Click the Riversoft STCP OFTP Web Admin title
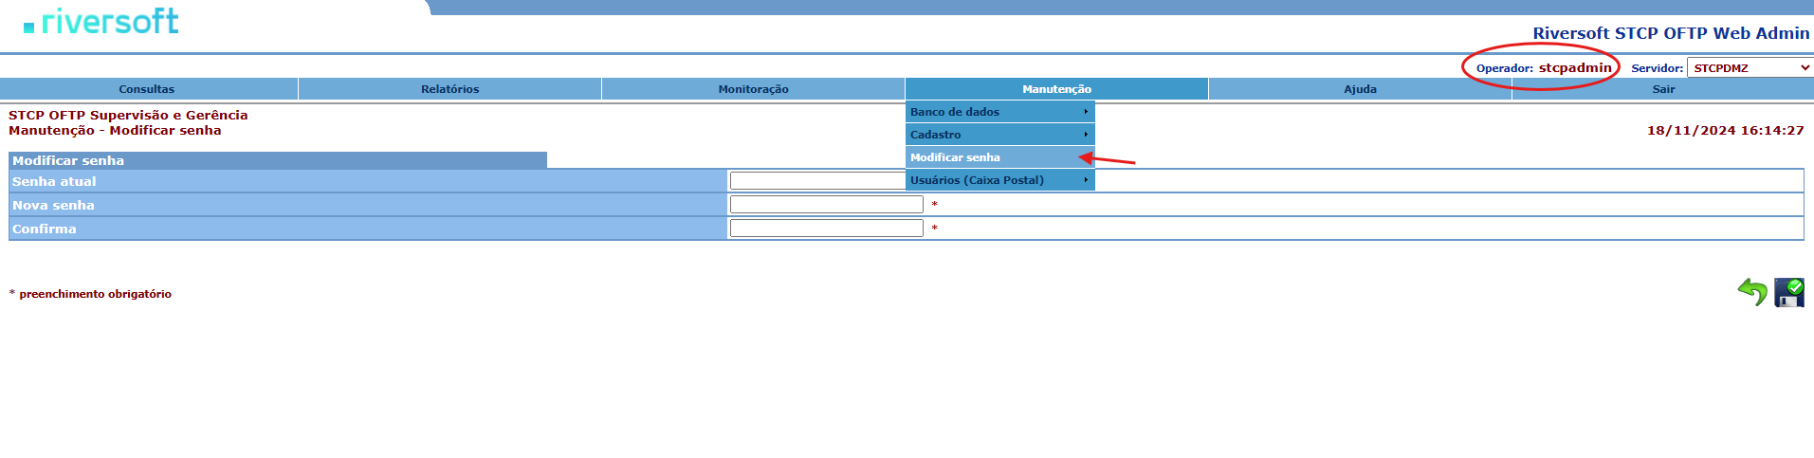1814x458 pixels. (1671, 33)
